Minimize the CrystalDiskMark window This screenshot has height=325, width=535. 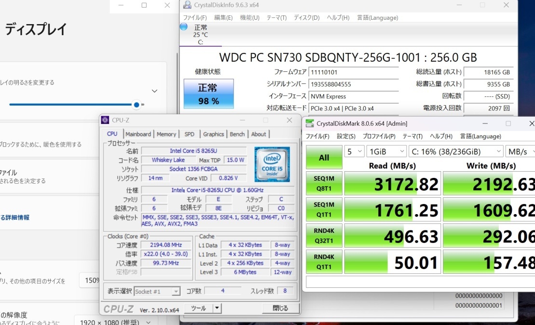[x=485, y=123]
